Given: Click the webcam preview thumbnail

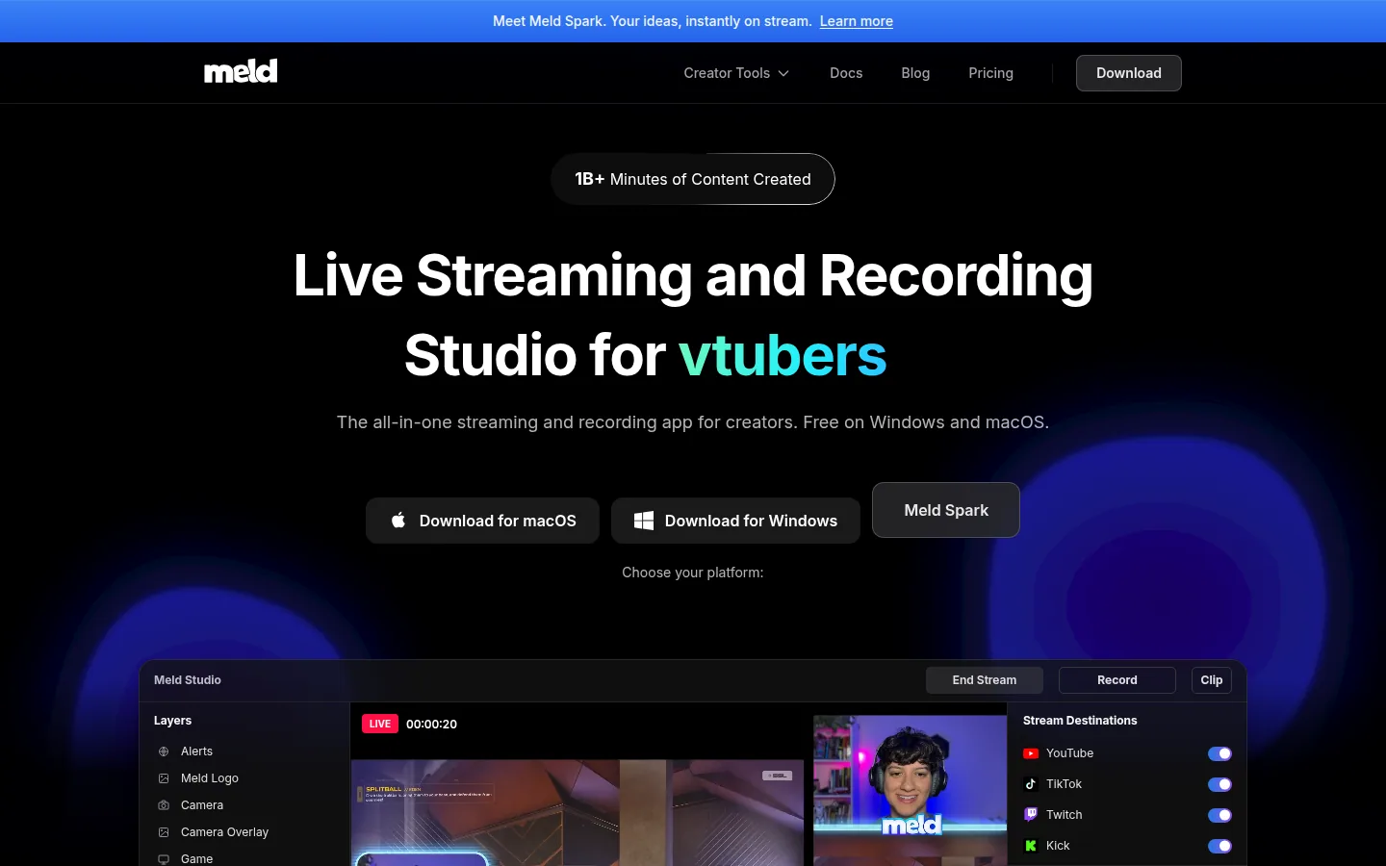Looking at the screenshot, I should pos(910,790).
